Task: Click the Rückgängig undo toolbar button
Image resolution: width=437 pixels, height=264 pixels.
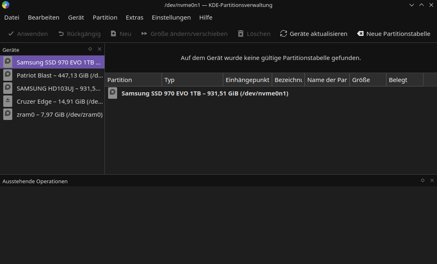Action: click(80, 34)
